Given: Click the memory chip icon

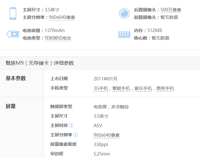Looking at the screenshot, I should [124, 35].
